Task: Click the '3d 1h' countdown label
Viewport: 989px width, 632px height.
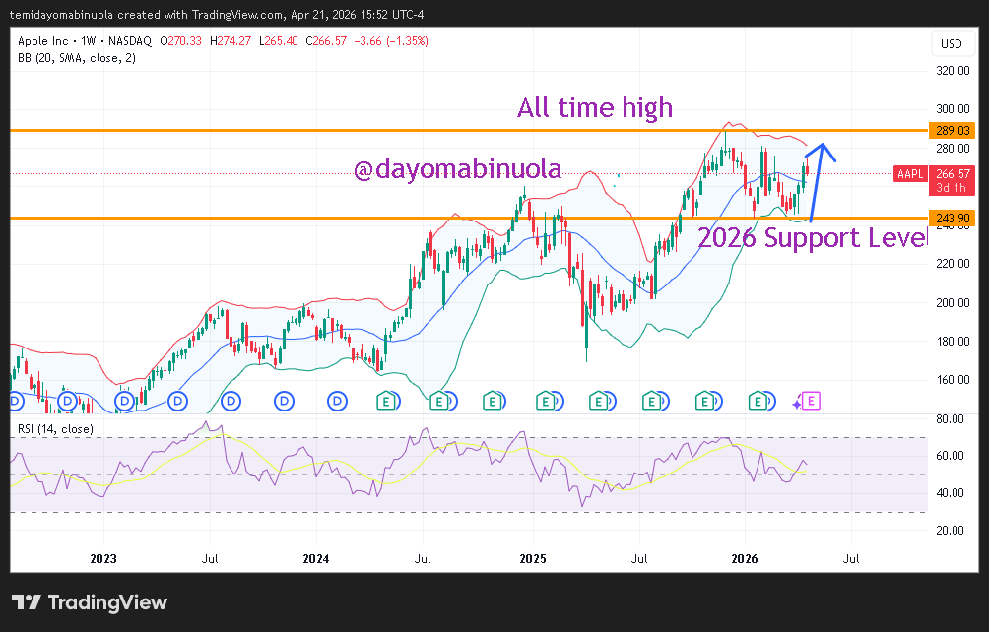Action: pyautogui.click(x=951, y=188)
